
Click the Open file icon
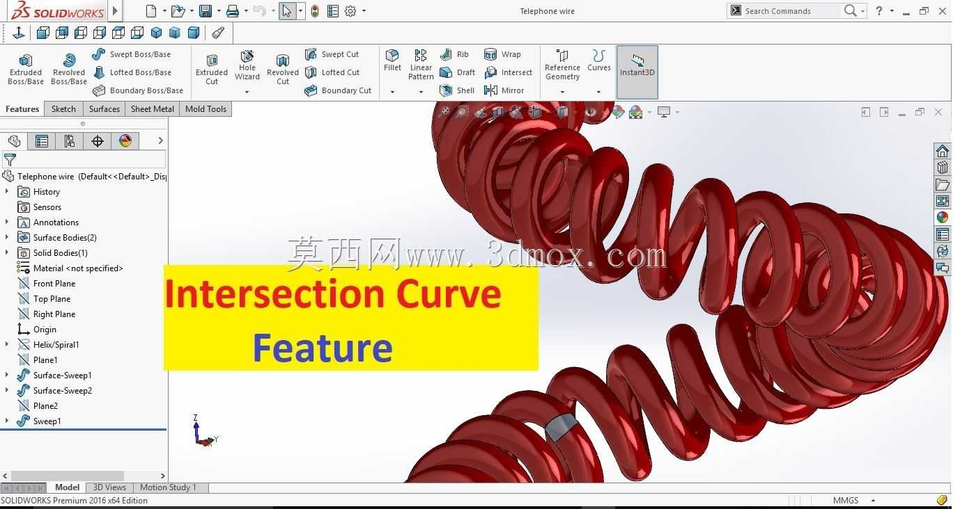[178, 11]
